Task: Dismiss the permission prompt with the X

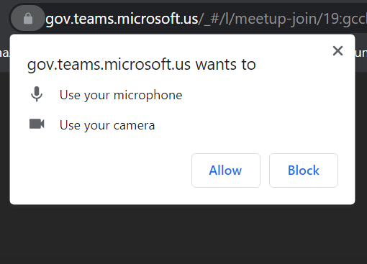Action: [x=337, y=51]
